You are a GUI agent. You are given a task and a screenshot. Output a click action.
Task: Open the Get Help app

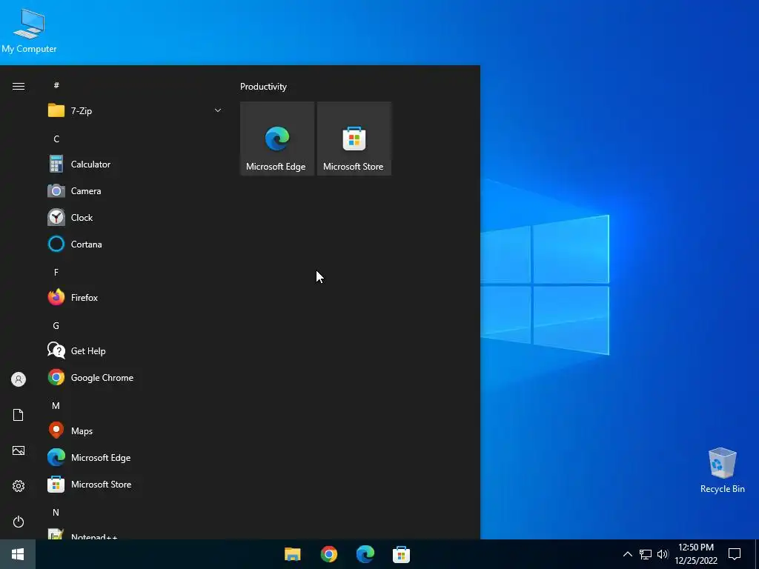(135, 350)
